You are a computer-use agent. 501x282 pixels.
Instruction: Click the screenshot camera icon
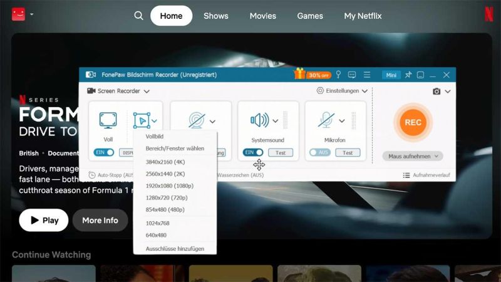coord(436,91)
